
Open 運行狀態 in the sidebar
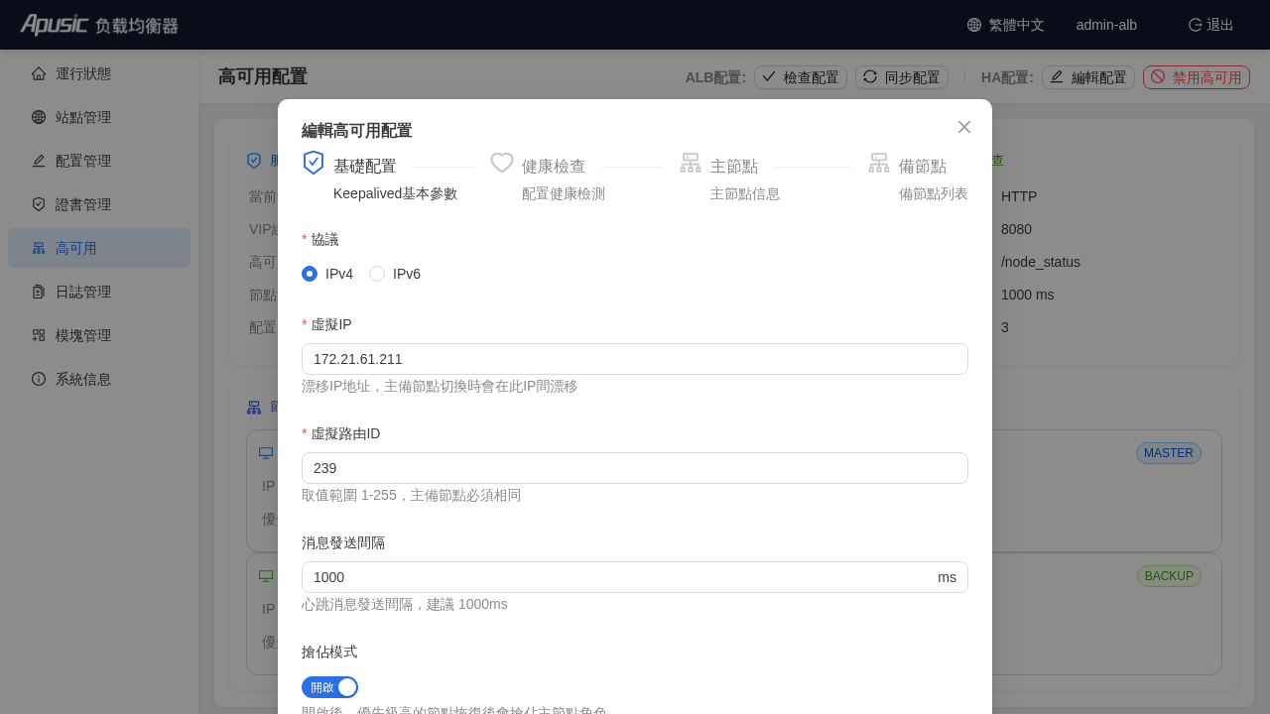coord(99,73)
